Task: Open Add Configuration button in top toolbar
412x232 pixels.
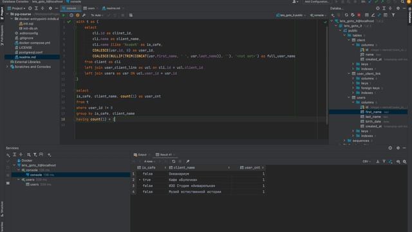Action: click(x=316, y=1)
